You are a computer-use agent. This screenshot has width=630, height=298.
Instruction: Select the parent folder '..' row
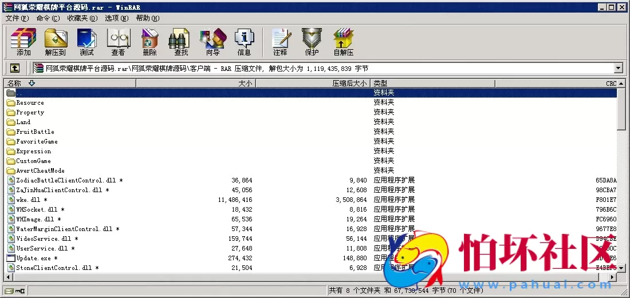[310, 93]
